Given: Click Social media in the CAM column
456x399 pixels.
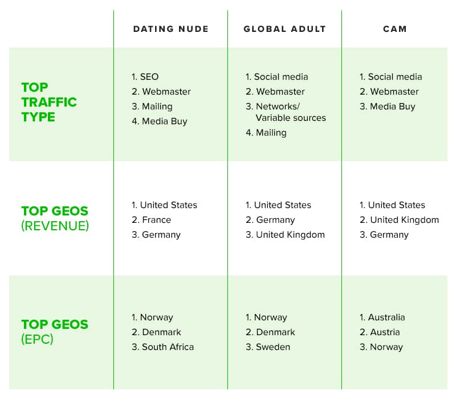Looking at the screenshot, I should point(394,77).
